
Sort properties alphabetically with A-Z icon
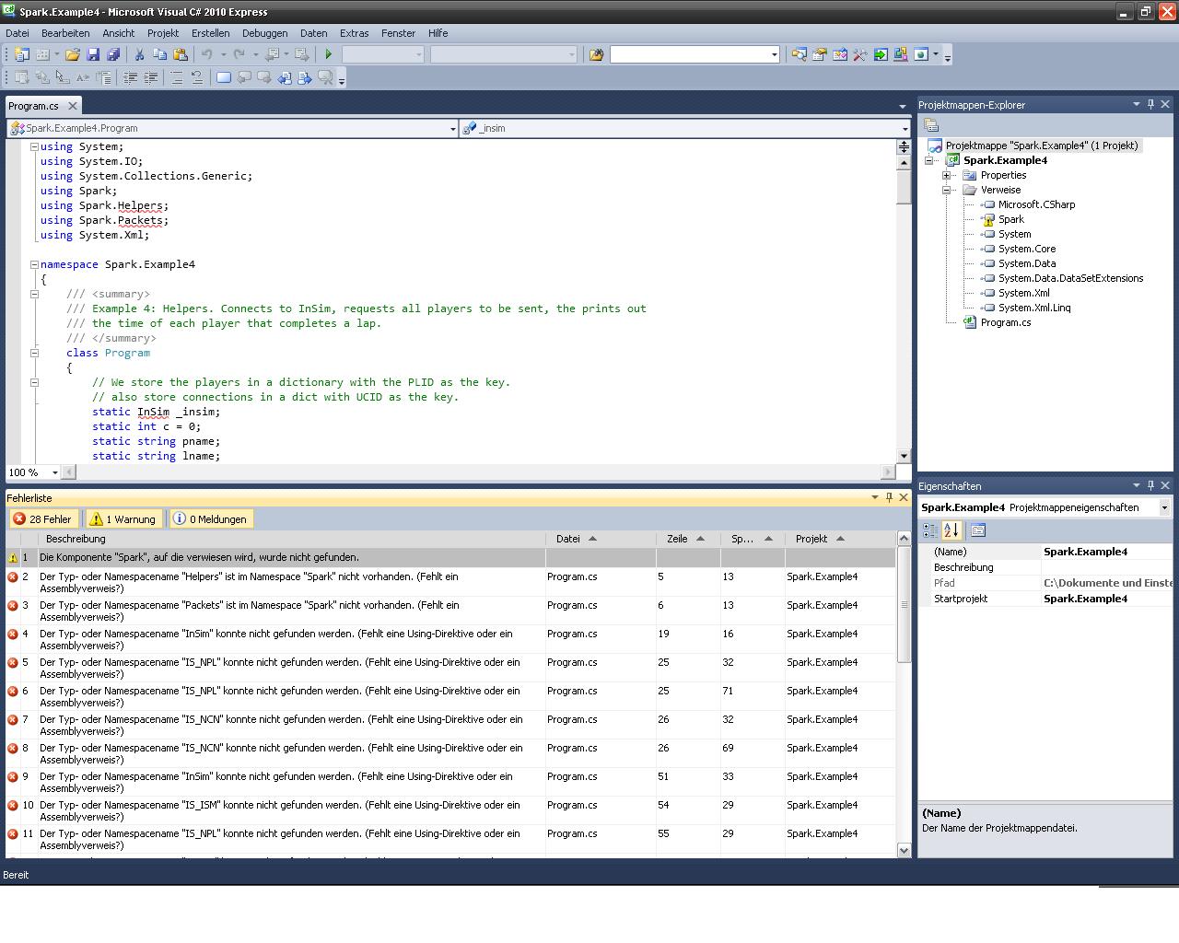(x=951, y=530)
